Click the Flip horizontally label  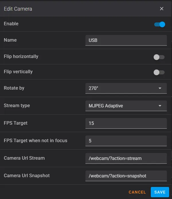tap(21, 57)
